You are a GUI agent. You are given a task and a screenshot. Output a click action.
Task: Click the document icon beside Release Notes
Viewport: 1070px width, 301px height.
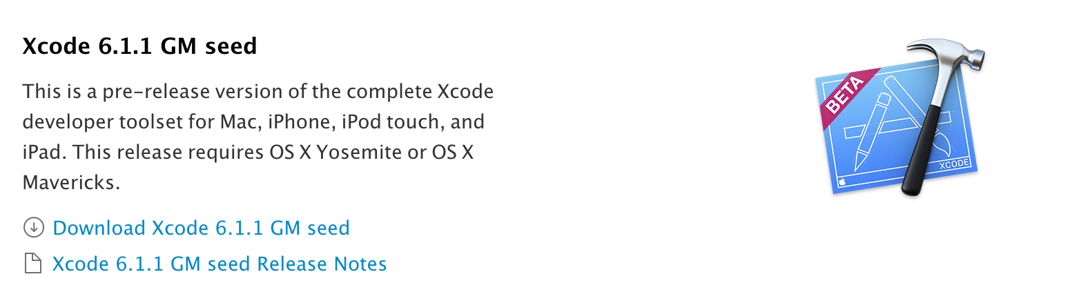click(32, 264)
